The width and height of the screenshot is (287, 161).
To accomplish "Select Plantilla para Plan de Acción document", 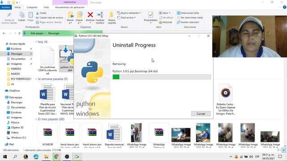I will 48,99.
